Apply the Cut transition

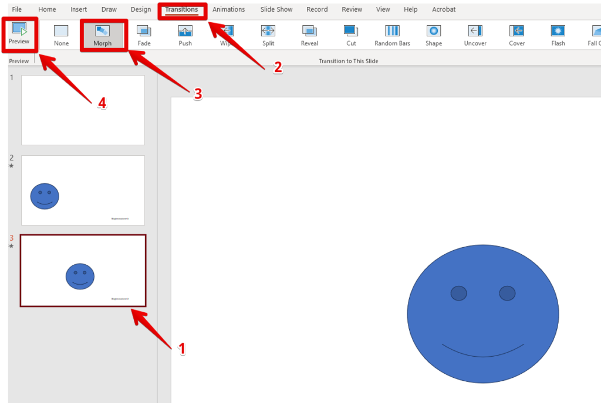point(351,34)
